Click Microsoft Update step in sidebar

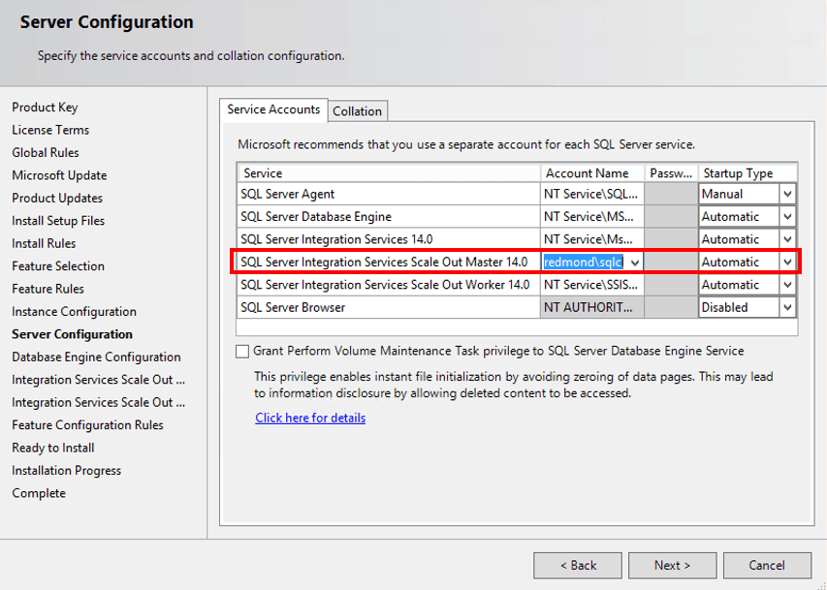pyautogui.click(x=59, y=175)
